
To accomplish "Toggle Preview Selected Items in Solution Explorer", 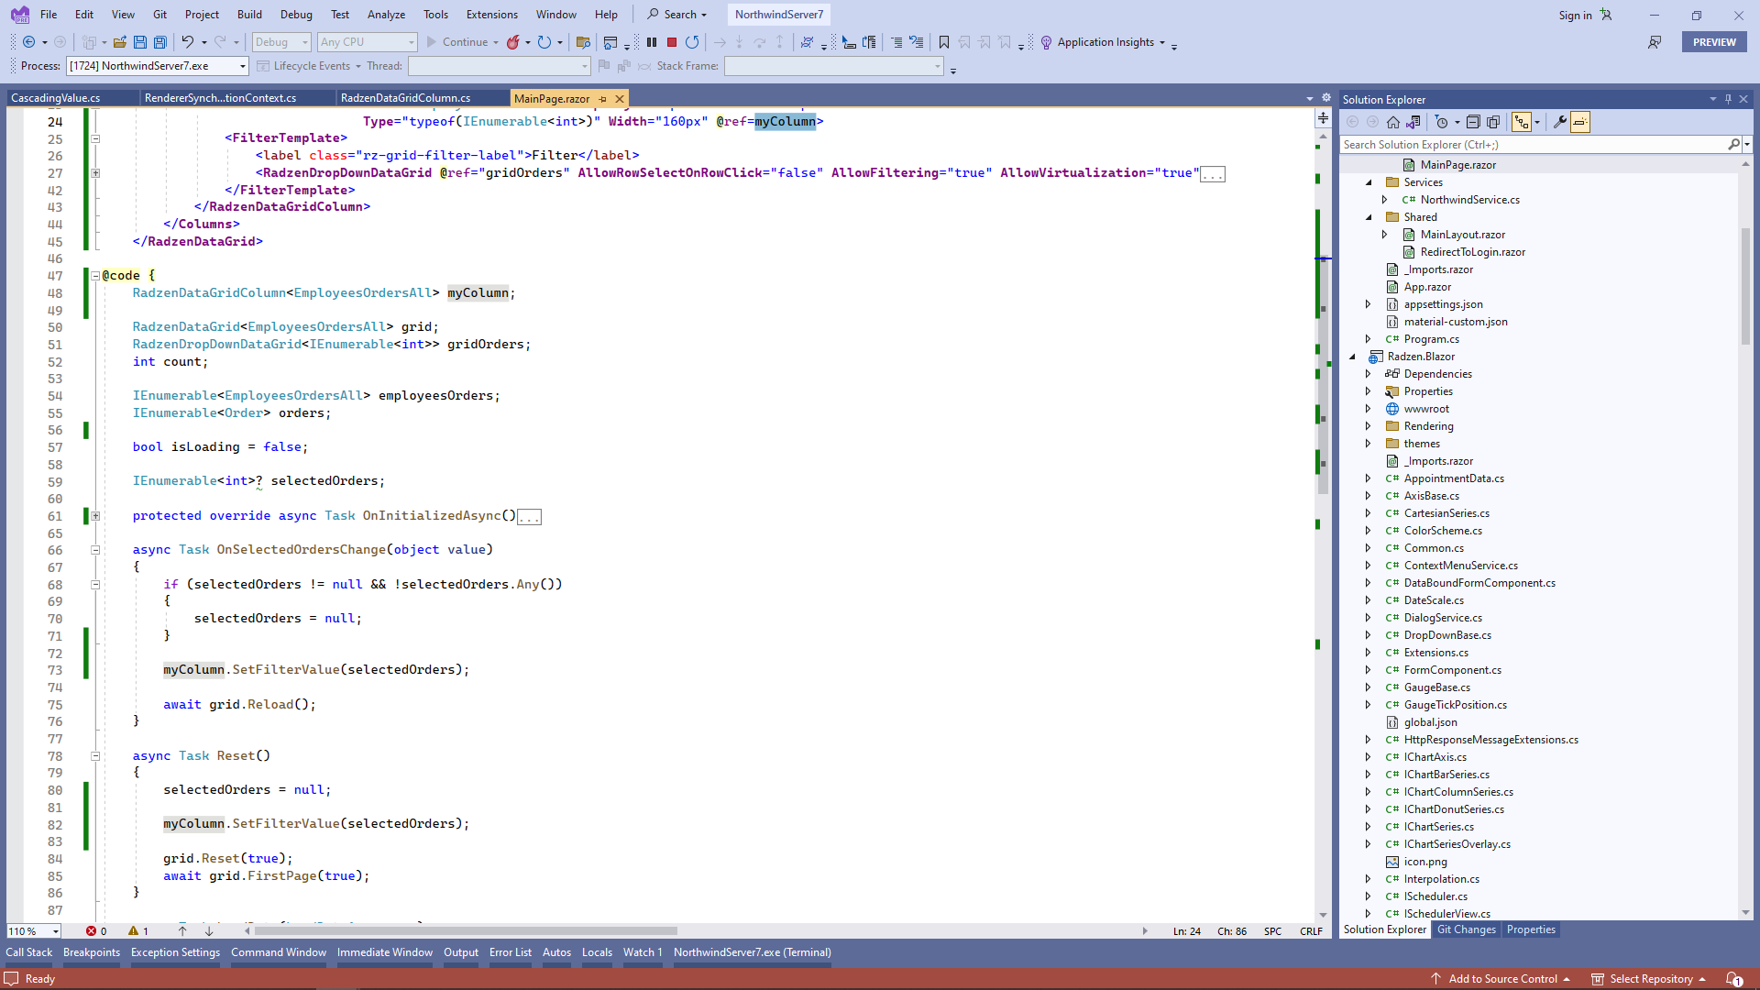I will point(1580,122).
